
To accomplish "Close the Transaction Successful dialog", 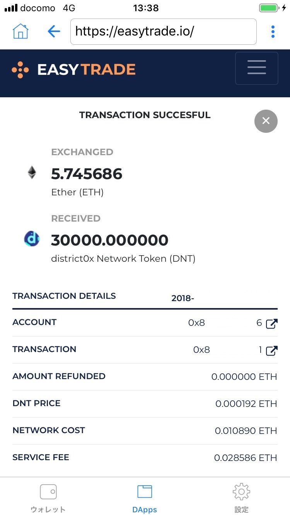I will pos(266,121).
